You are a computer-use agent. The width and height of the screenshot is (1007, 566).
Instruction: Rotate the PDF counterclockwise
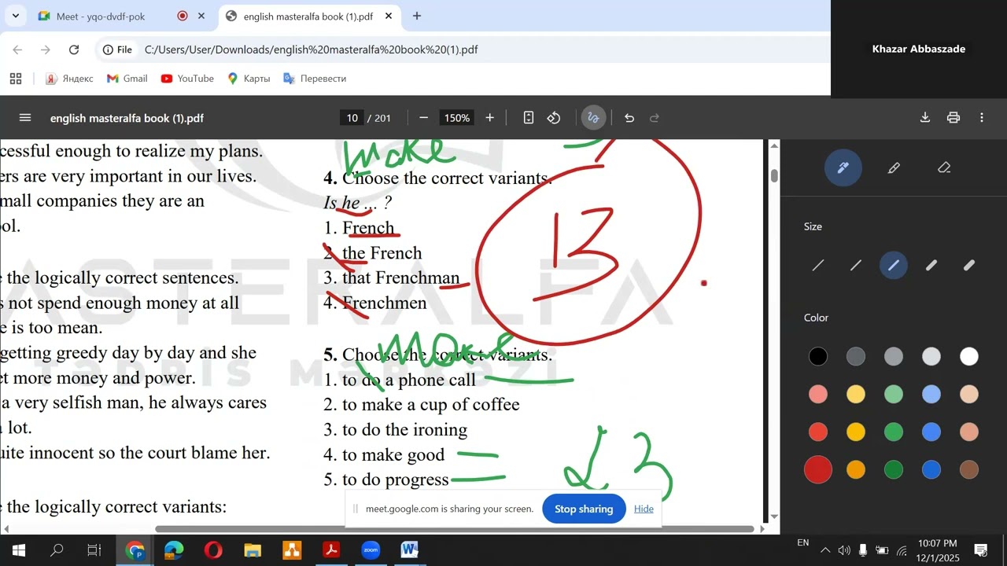554,118
